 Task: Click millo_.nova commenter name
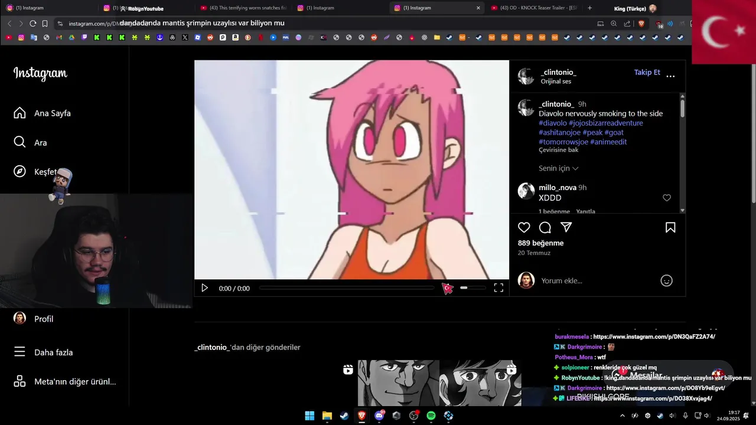point(557,187)
